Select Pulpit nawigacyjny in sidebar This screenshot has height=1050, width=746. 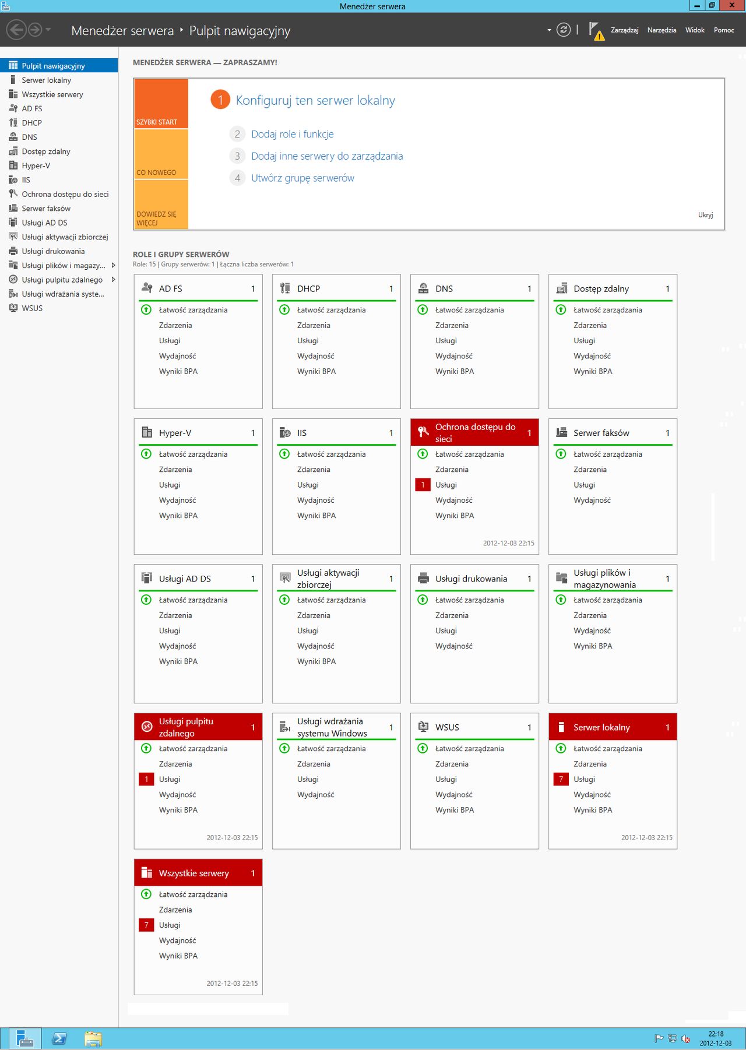59,66
